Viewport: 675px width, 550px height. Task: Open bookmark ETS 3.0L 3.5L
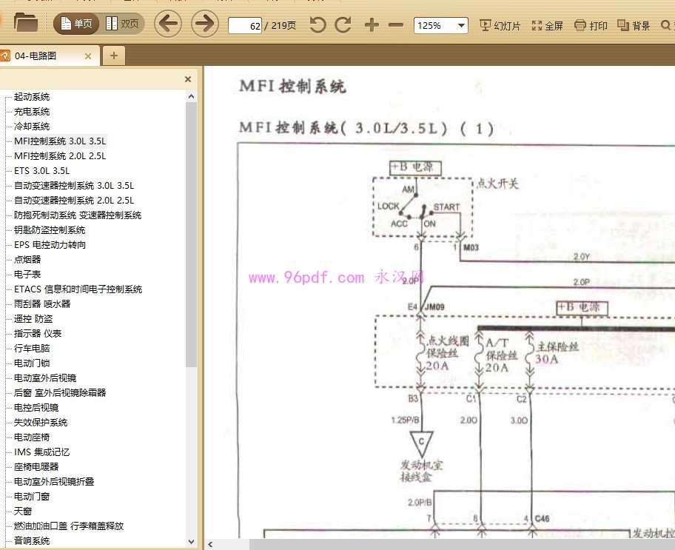(x=41, y=170)
